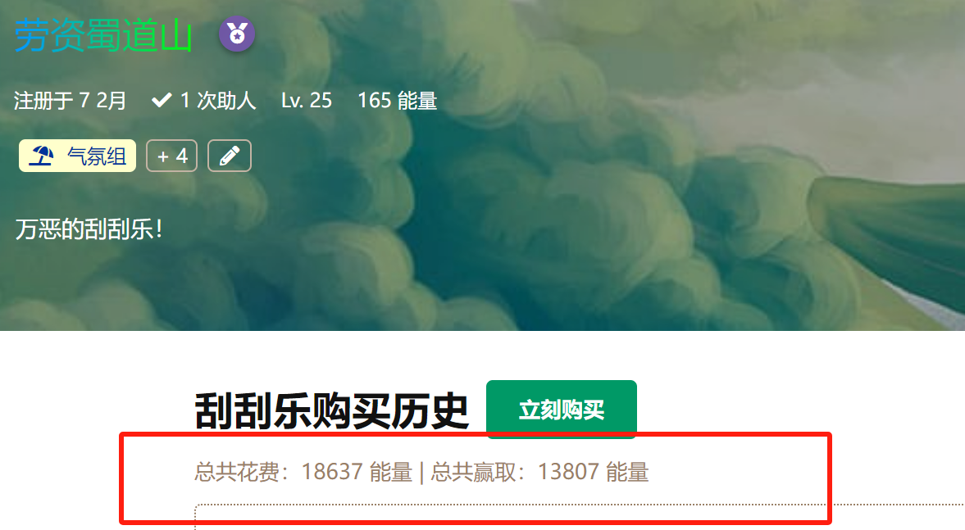This screenshot has height=530, width=965.
Task: Click the 刮刮乐购买历史 heading
Action: (x=332, y=410)
